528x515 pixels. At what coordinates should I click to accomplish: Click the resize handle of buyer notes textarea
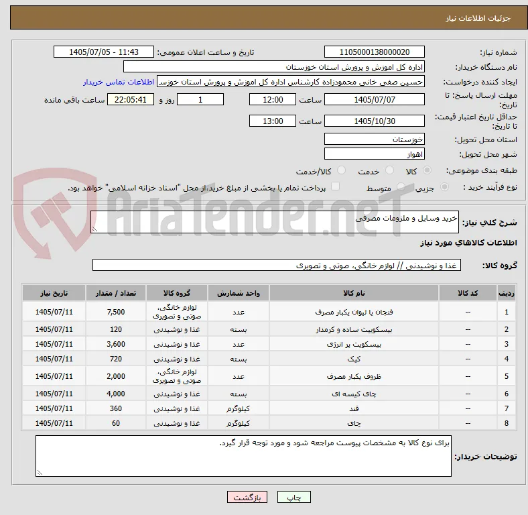(x=40, y=473)
